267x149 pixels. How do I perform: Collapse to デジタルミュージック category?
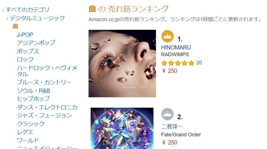point(37,18)
